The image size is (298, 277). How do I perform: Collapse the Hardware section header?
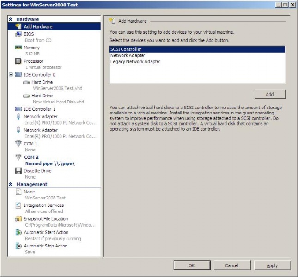tap(11, 19)
